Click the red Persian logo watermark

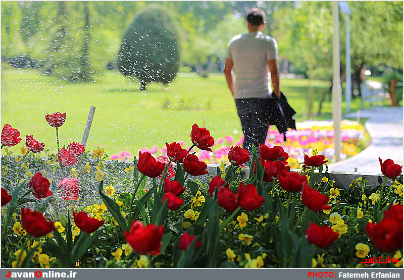(380, 260)
